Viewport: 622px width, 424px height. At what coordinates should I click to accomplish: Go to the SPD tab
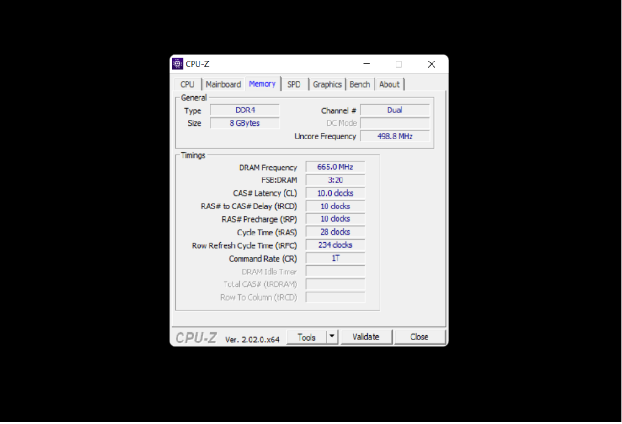(x=294, y=84)
